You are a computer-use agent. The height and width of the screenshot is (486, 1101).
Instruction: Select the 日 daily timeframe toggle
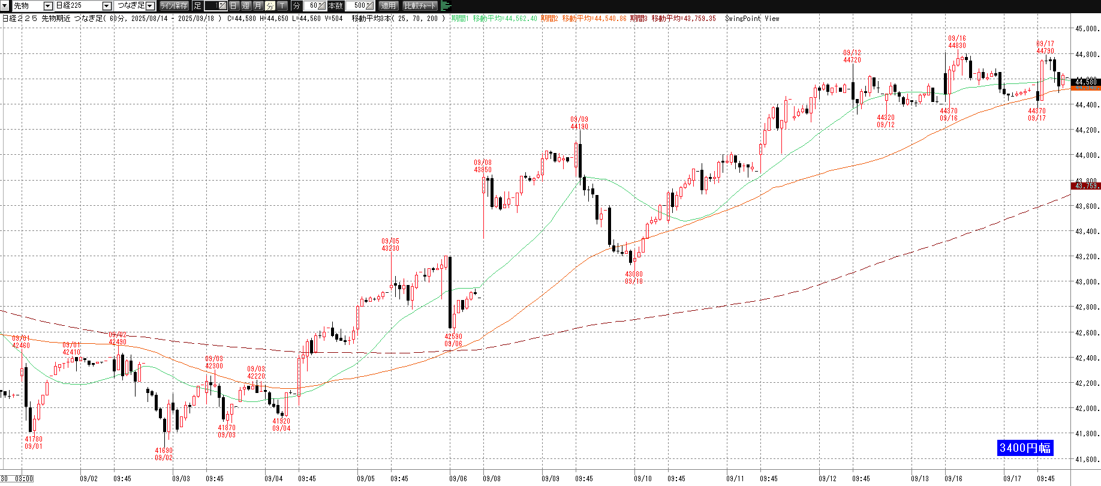point(234,6)
